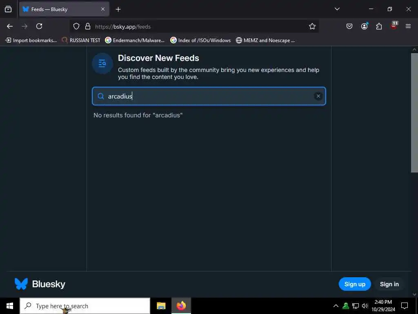Viewport: 418px width, 314px height.
Task: Open the uBlock extension with badge 11
Action: [394, 26]
